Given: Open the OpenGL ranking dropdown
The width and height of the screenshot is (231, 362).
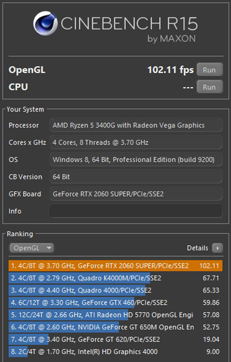Looking at the screenshot, I should pos(31,248).
